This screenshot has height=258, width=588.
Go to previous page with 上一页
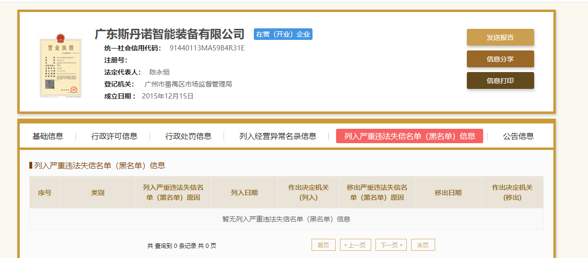click(355, 245)
